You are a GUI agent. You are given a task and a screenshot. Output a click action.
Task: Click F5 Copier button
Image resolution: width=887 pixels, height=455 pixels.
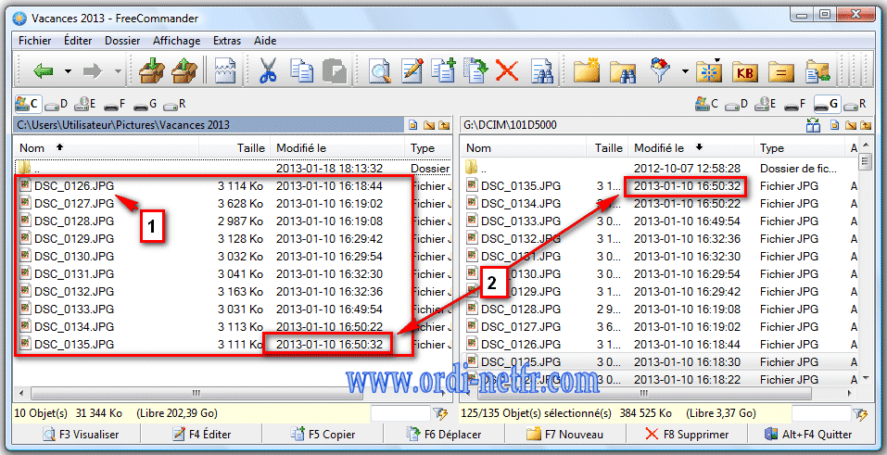point(323,435)
